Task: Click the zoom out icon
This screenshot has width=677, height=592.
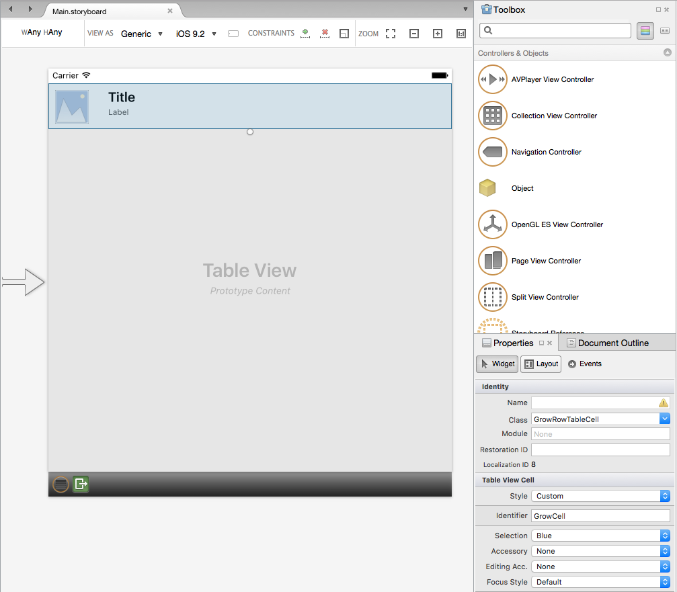Action: pyautogui.click(x=414, y=34)
